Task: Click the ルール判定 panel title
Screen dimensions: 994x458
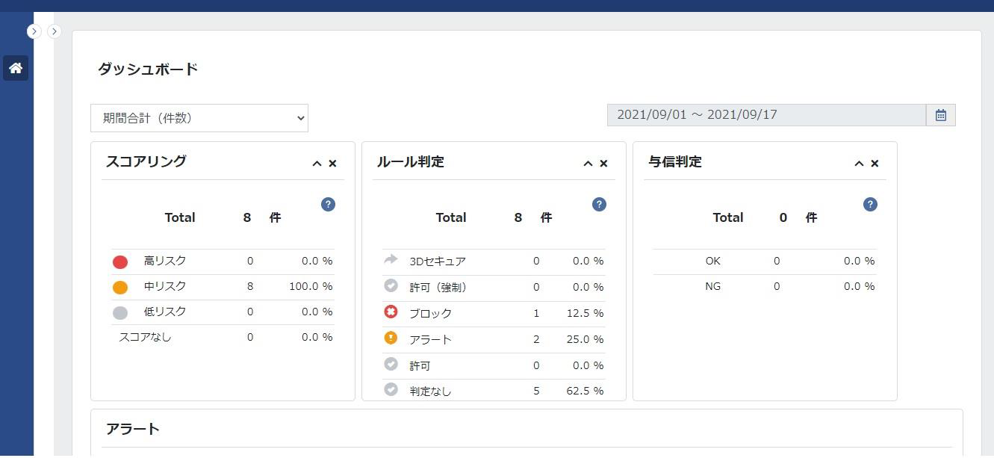Action: [x=411, y=161]
